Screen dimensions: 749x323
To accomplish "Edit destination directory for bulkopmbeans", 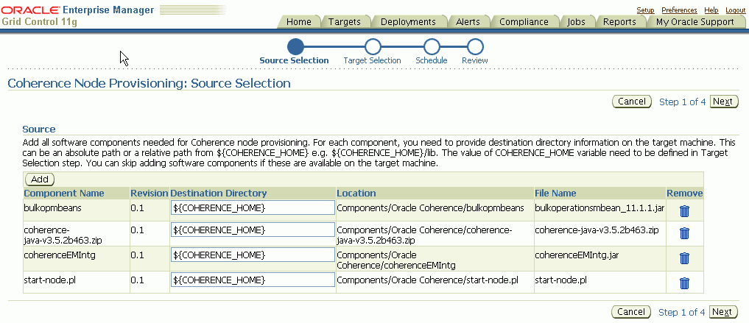I will [x=253, y=207].
